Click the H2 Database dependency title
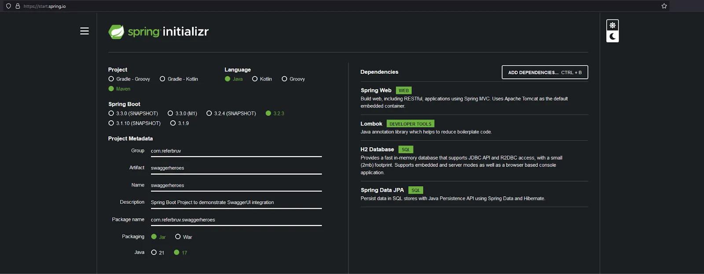Screen dimensions: 704x274 377,149
